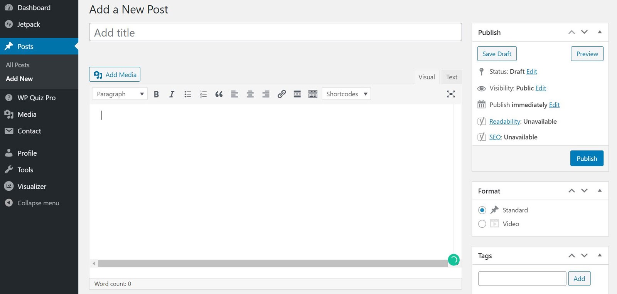The height and width of the screenshot is (294, 617).
Task: Click the Save Draft button
Action: click(497, 54)
